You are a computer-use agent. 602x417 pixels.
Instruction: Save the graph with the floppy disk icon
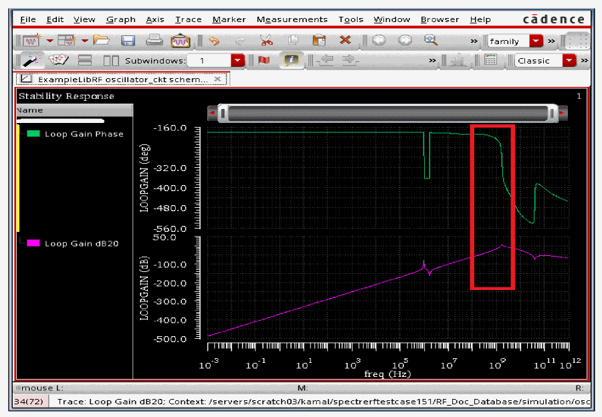[x=128, y=41]
